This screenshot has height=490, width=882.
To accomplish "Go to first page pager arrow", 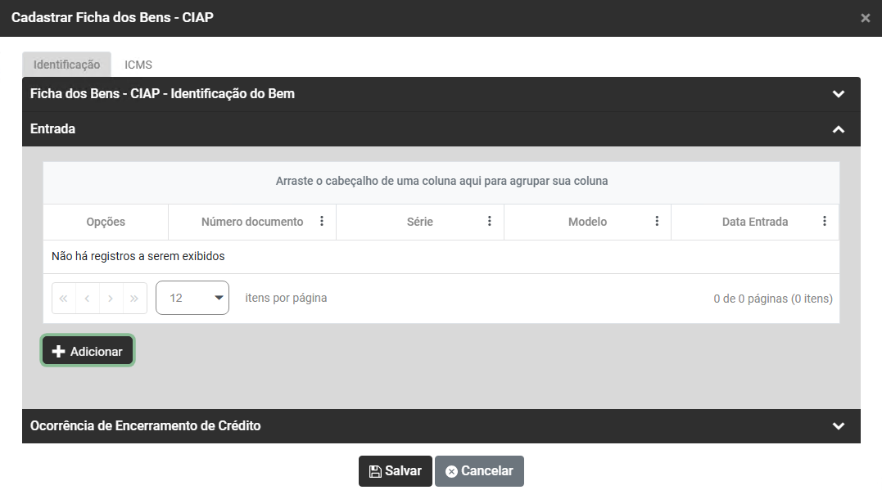I will coord(64,299).
